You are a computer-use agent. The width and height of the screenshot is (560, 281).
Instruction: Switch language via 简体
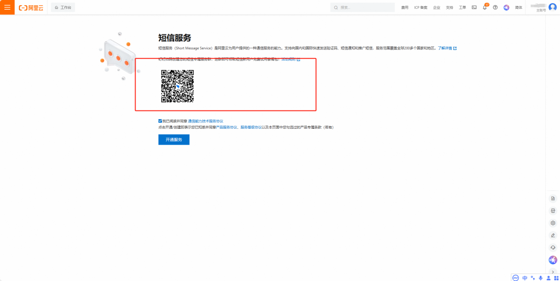click(518, 7)
